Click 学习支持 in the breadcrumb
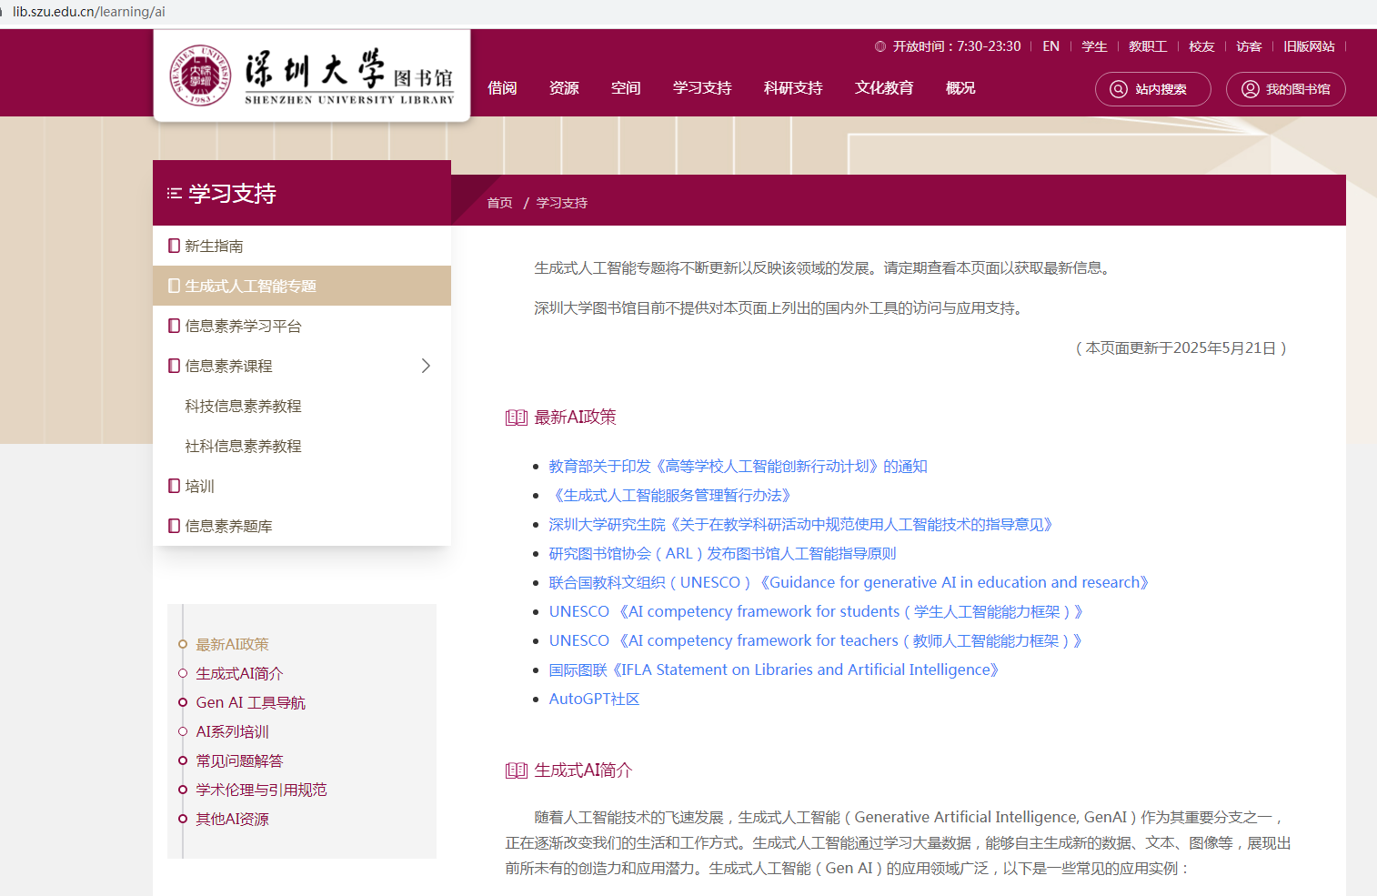The image size is (1377, 896). (561, 203)
